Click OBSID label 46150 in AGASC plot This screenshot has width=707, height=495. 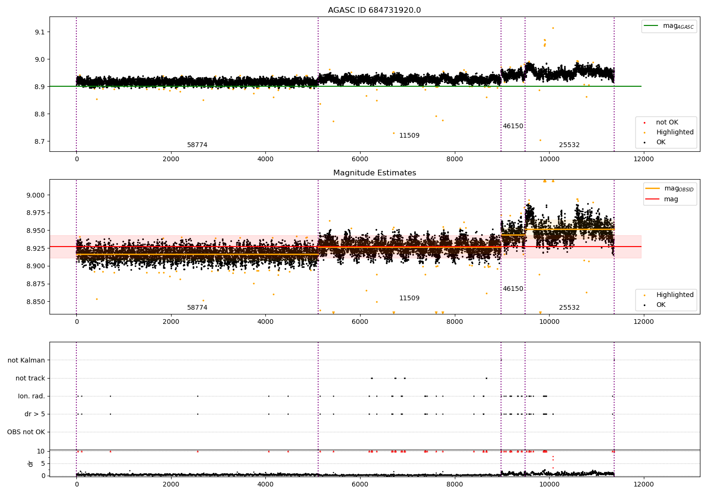pyautogui.click(x=513, y=126)
